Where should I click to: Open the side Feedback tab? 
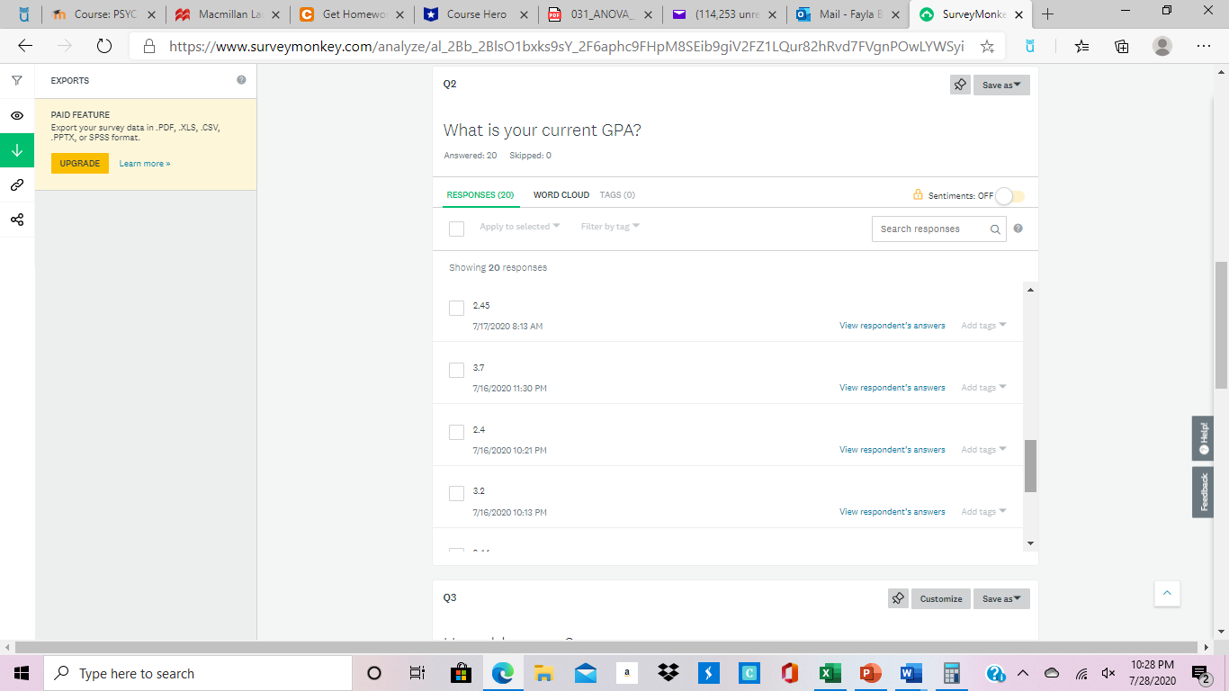click(1203, 492)
